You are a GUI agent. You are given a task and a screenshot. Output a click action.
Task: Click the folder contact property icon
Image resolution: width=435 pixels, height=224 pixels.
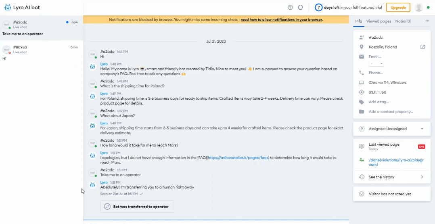click(362, 111)
